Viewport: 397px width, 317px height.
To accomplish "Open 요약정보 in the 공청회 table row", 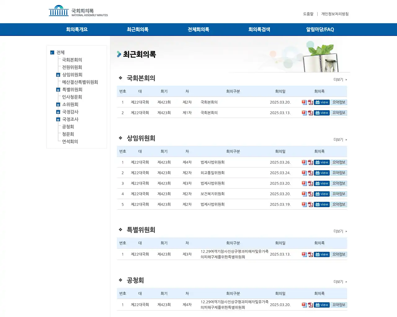I will 339,305.
